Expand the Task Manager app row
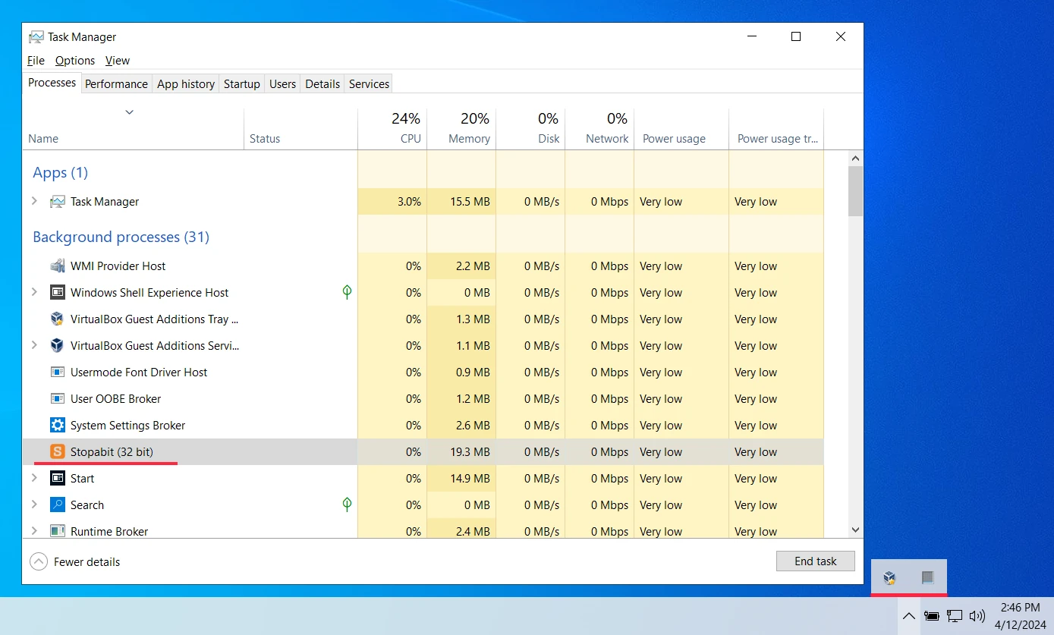Viewport: 1054px width, 635px height. tap(34, 202)
